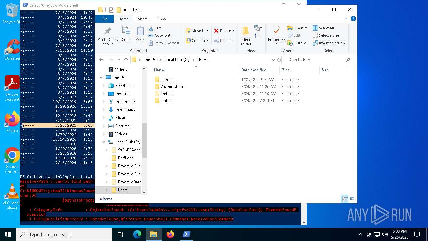Viewport: 428px width, 241px height.
Task: Open Delete dropdown arrow
Action: click(233, 31)
